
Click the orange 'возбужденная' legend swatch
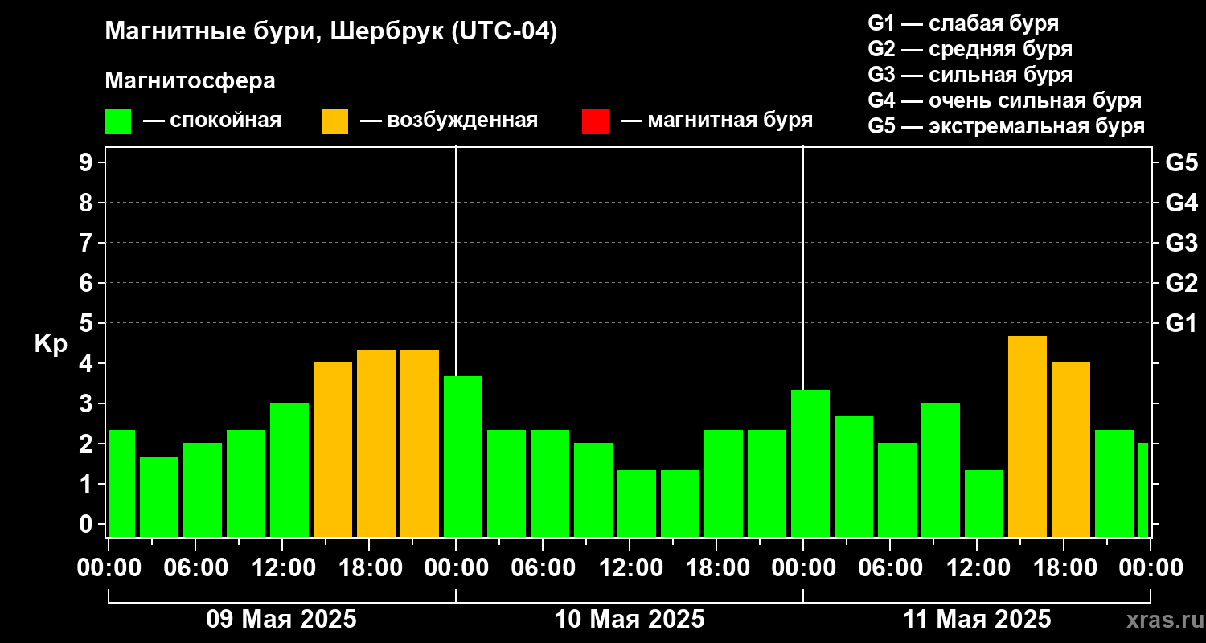click(x=335, y=121)
